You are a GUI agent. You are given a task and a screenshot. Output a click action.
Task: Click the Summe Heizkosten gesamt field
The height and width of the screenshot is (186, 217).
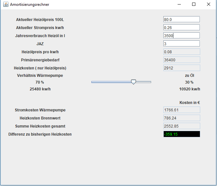tap(181, 126)
